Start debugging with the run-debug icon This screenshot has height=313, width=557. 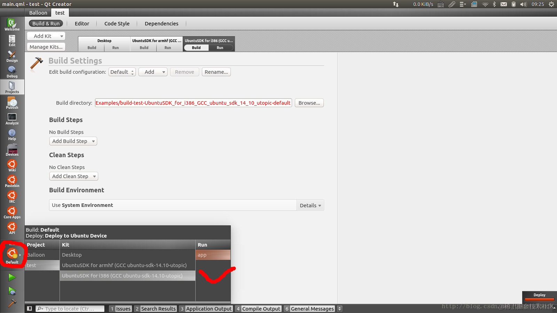(x=12, y=291)
